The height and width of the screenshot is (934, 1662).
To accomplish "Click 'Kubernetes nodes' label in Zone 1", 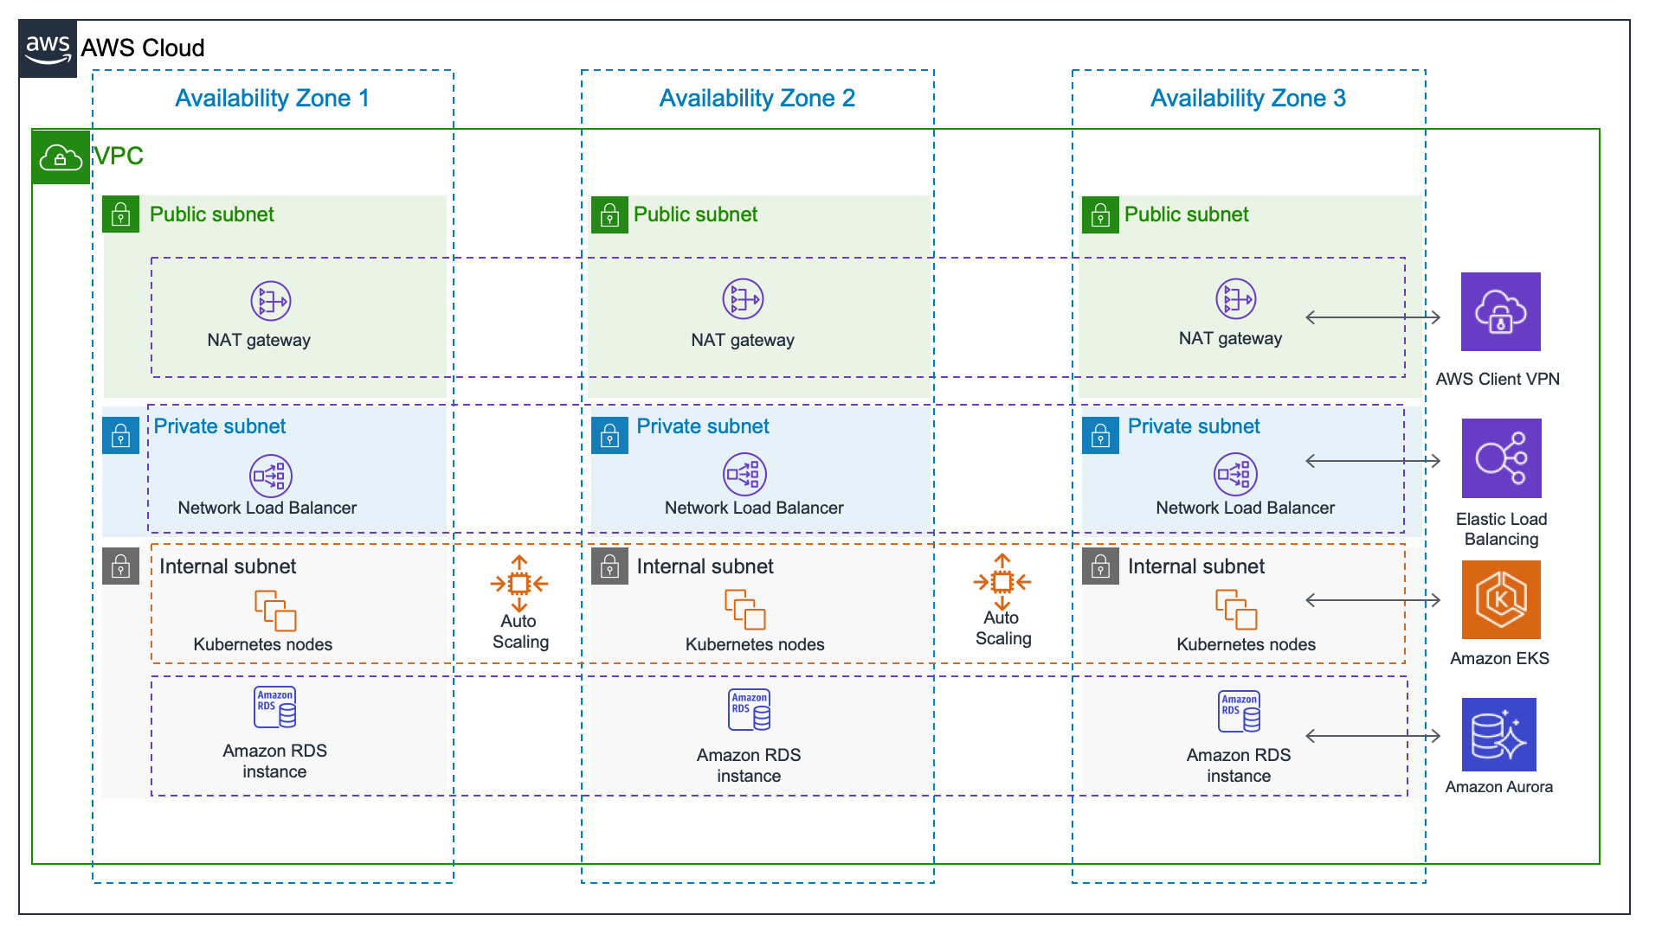I will click(263, 644).
